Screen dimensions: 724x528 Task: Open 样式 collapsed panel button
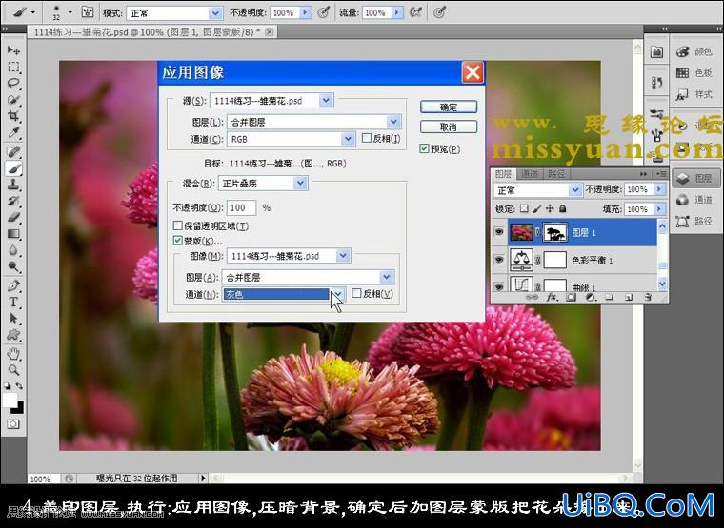694,94
